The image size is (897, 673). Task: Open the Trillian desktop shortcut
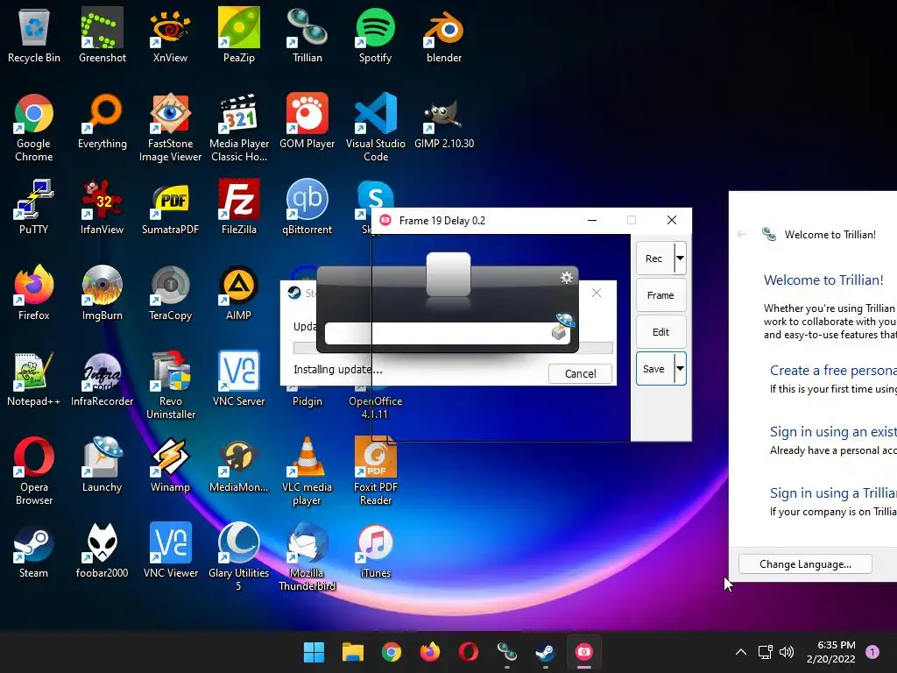[x=307, y=35]
